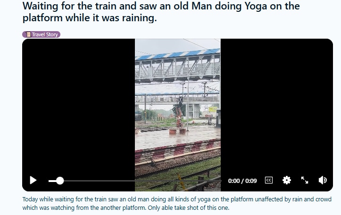Play the yoga platform video
Screen dimensions: 341x215
click(x=33, y=180)
